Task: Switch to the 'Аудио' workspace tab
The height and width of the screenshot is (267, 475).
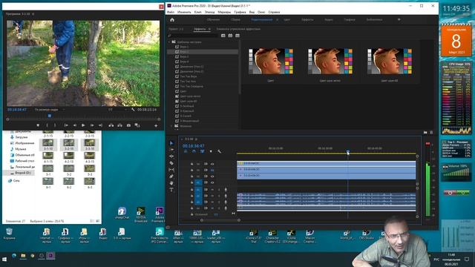Action: pos(328,20)
